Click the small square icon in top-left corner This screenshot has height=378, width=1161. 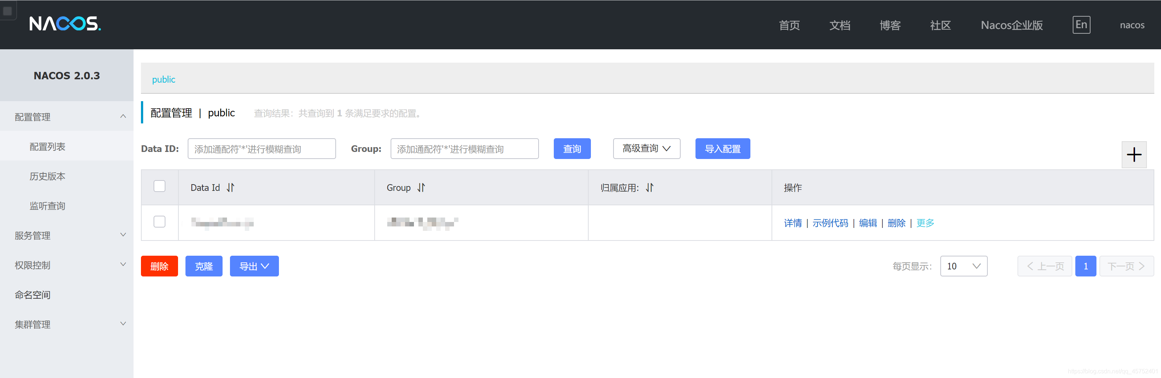pos(7,10)
